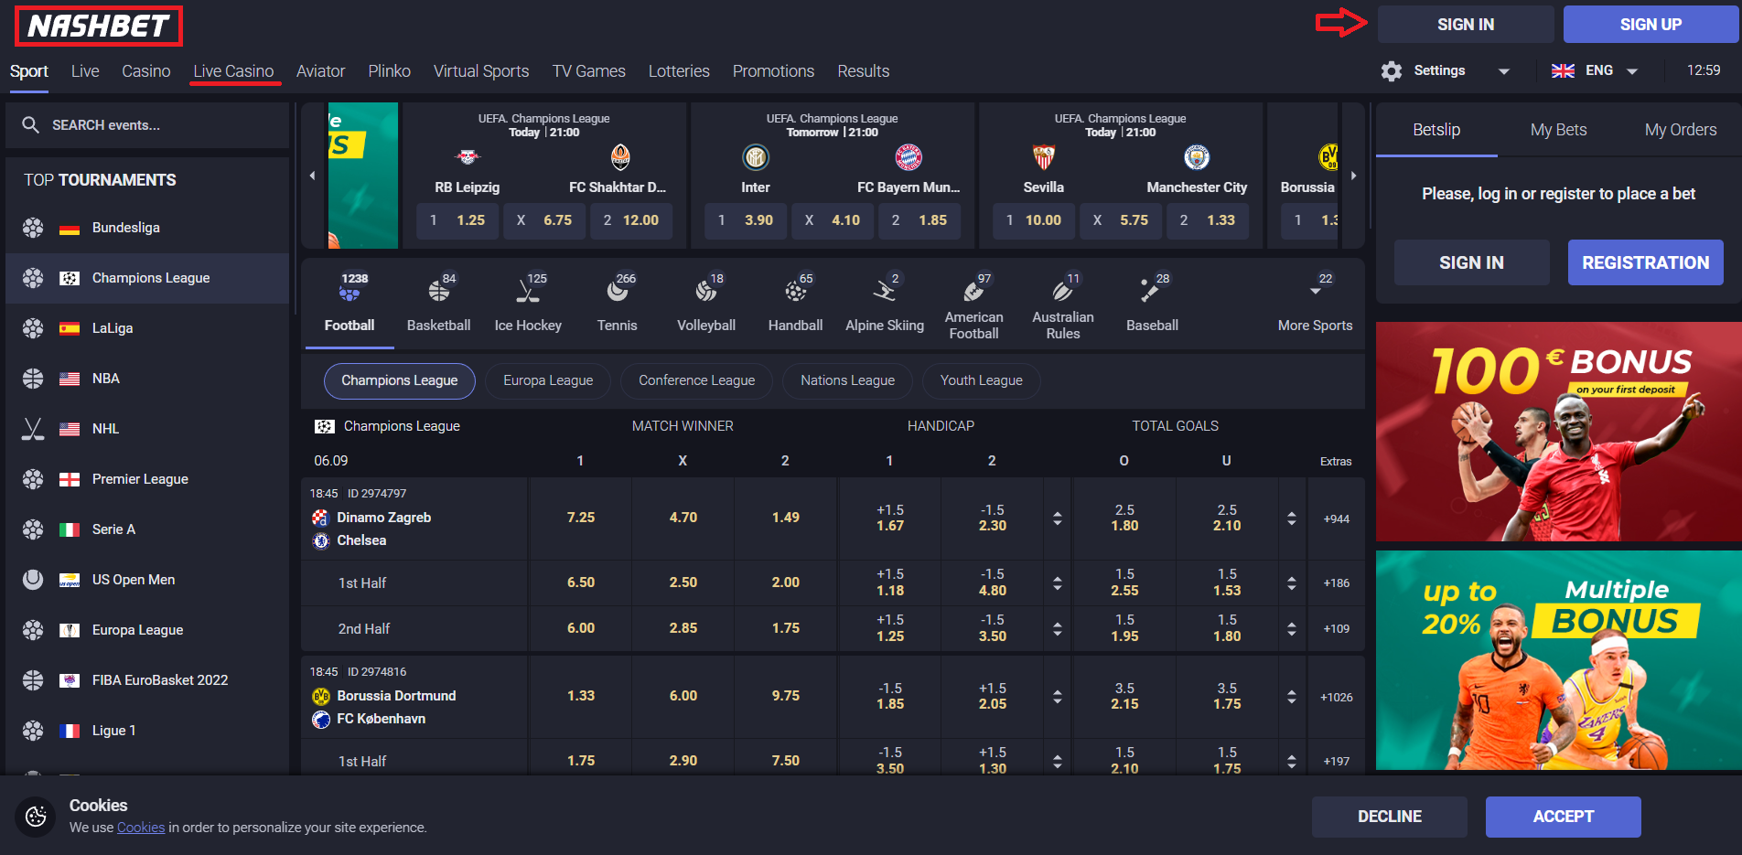Click the US Open Men tennis icon
This screenshot has width=1742, height=855.
[x=33, y=580]
